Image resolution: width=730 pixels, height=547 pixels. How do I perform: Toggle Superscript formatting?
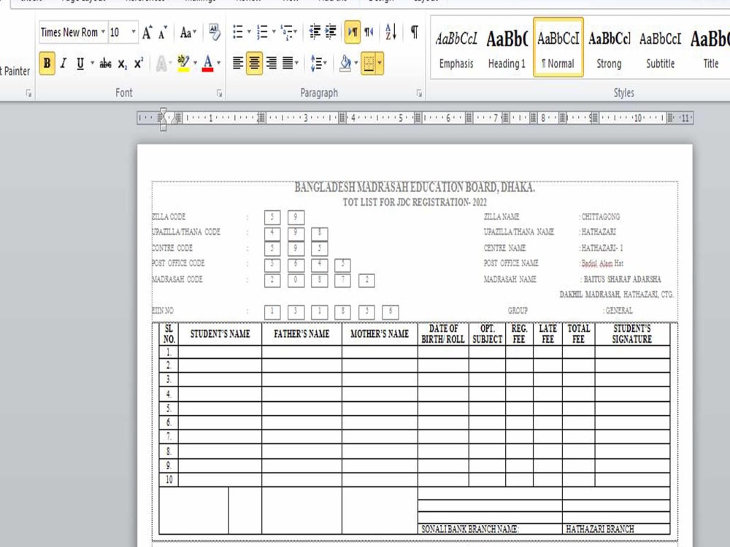pos(139,63)
